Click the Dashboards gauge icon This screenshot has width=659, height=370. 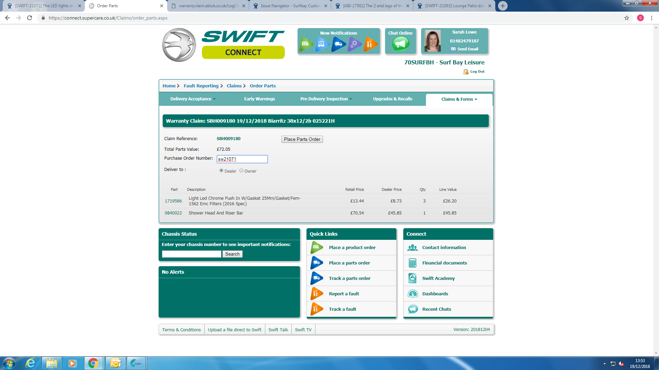pos(413,294)
